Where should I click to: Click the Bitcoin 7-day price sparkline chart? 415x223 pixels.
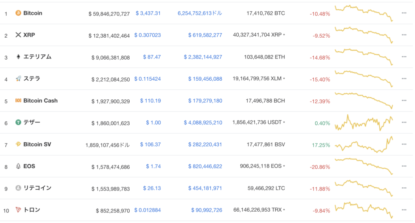click(364, 13)
